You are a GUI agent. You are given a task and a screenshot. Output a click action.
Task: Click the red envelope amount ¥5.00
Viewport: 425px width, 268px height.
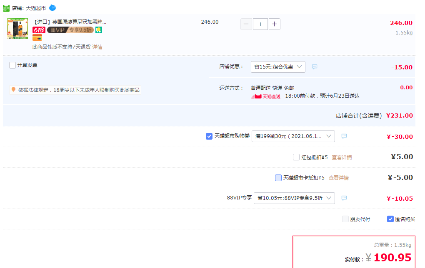coord(402,157)
